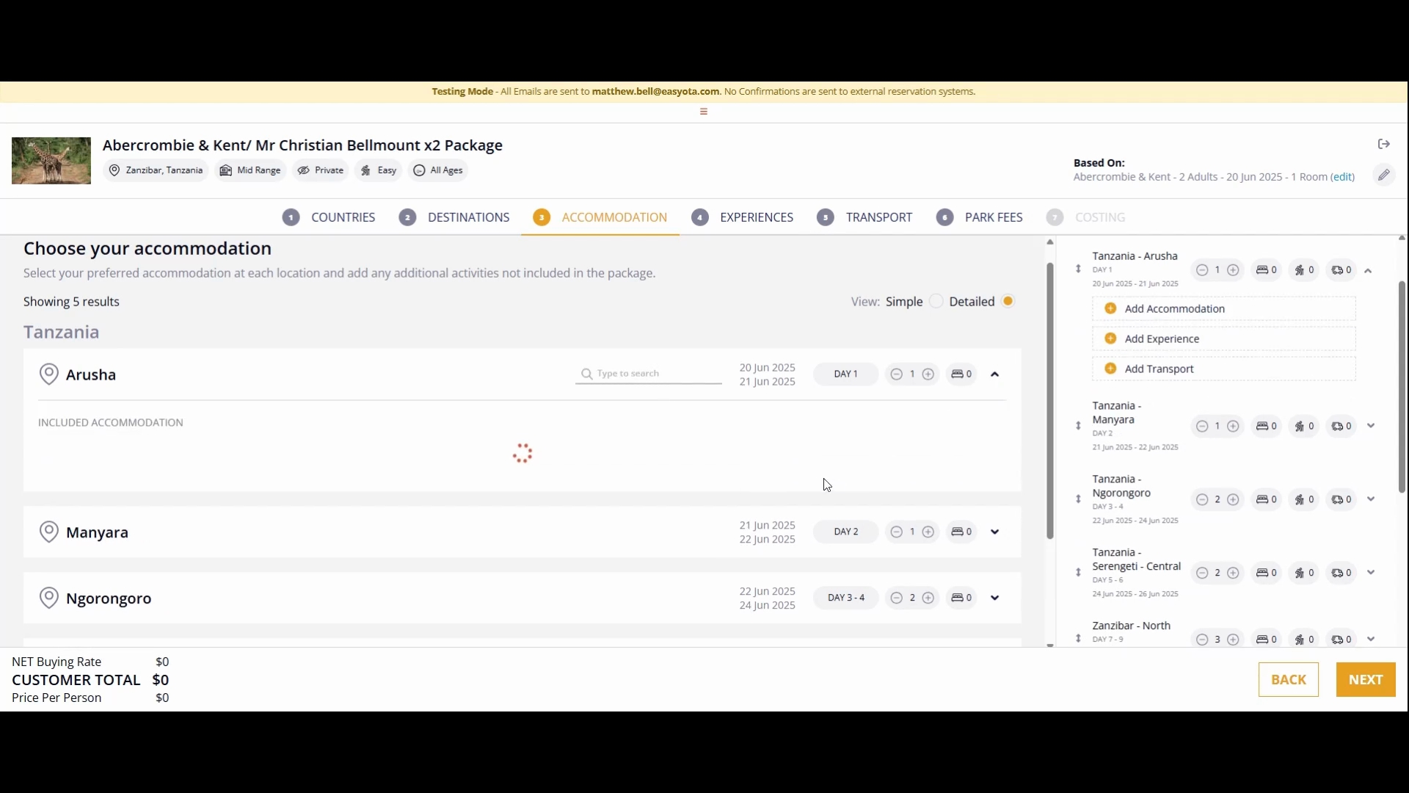Click the Private tag

pos(321,170)
